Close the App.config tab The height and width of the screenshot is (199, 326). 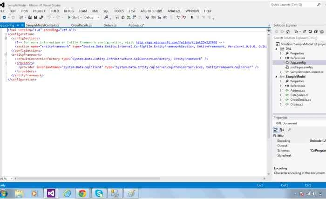22,25
